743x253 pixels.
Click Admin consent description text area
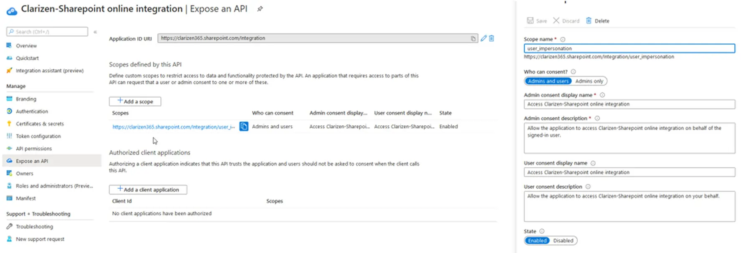click(x=629, y=138)
